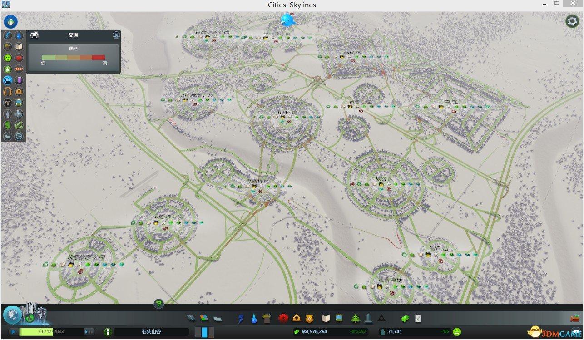584x340 pixels.
Task: Click the zoning demand RCI bars
Action: pyautogui.click(x=204, y=332)
